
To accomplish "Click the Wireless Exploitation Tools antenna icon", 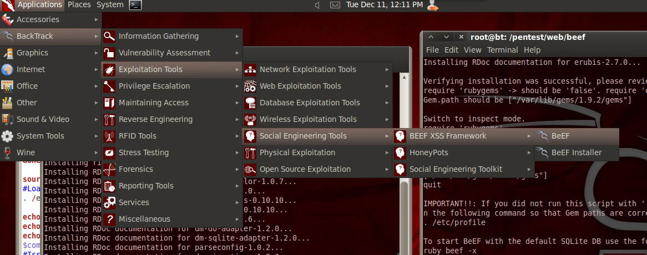I will click(x=250, y=120).
